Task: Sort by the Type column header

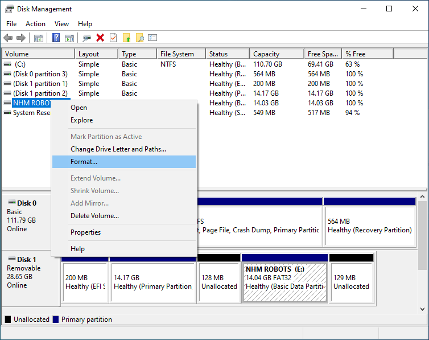Action: coord(138,54)
